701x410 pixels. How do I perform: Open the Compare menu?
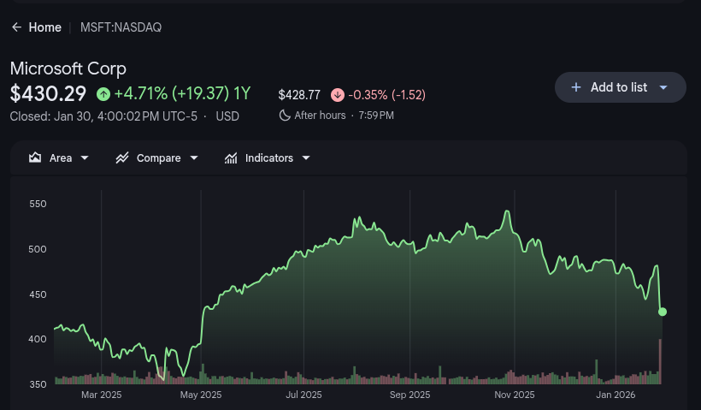pyautogui.click(x=157, y=158)
